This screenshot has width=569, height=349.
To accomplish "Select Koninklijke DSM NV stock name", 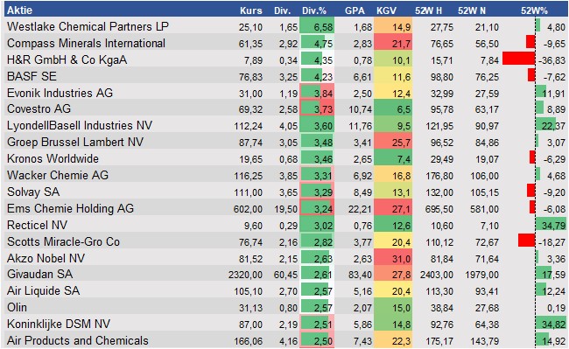I will click(59, 324).
